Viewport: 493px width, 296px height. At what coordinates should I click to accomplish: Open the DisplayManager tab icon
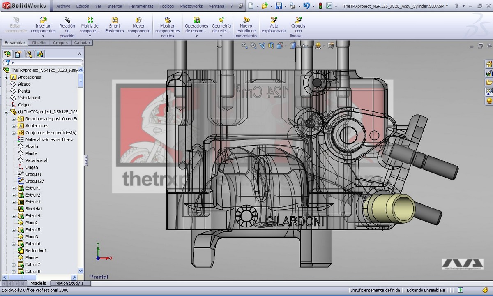(39, 54)
